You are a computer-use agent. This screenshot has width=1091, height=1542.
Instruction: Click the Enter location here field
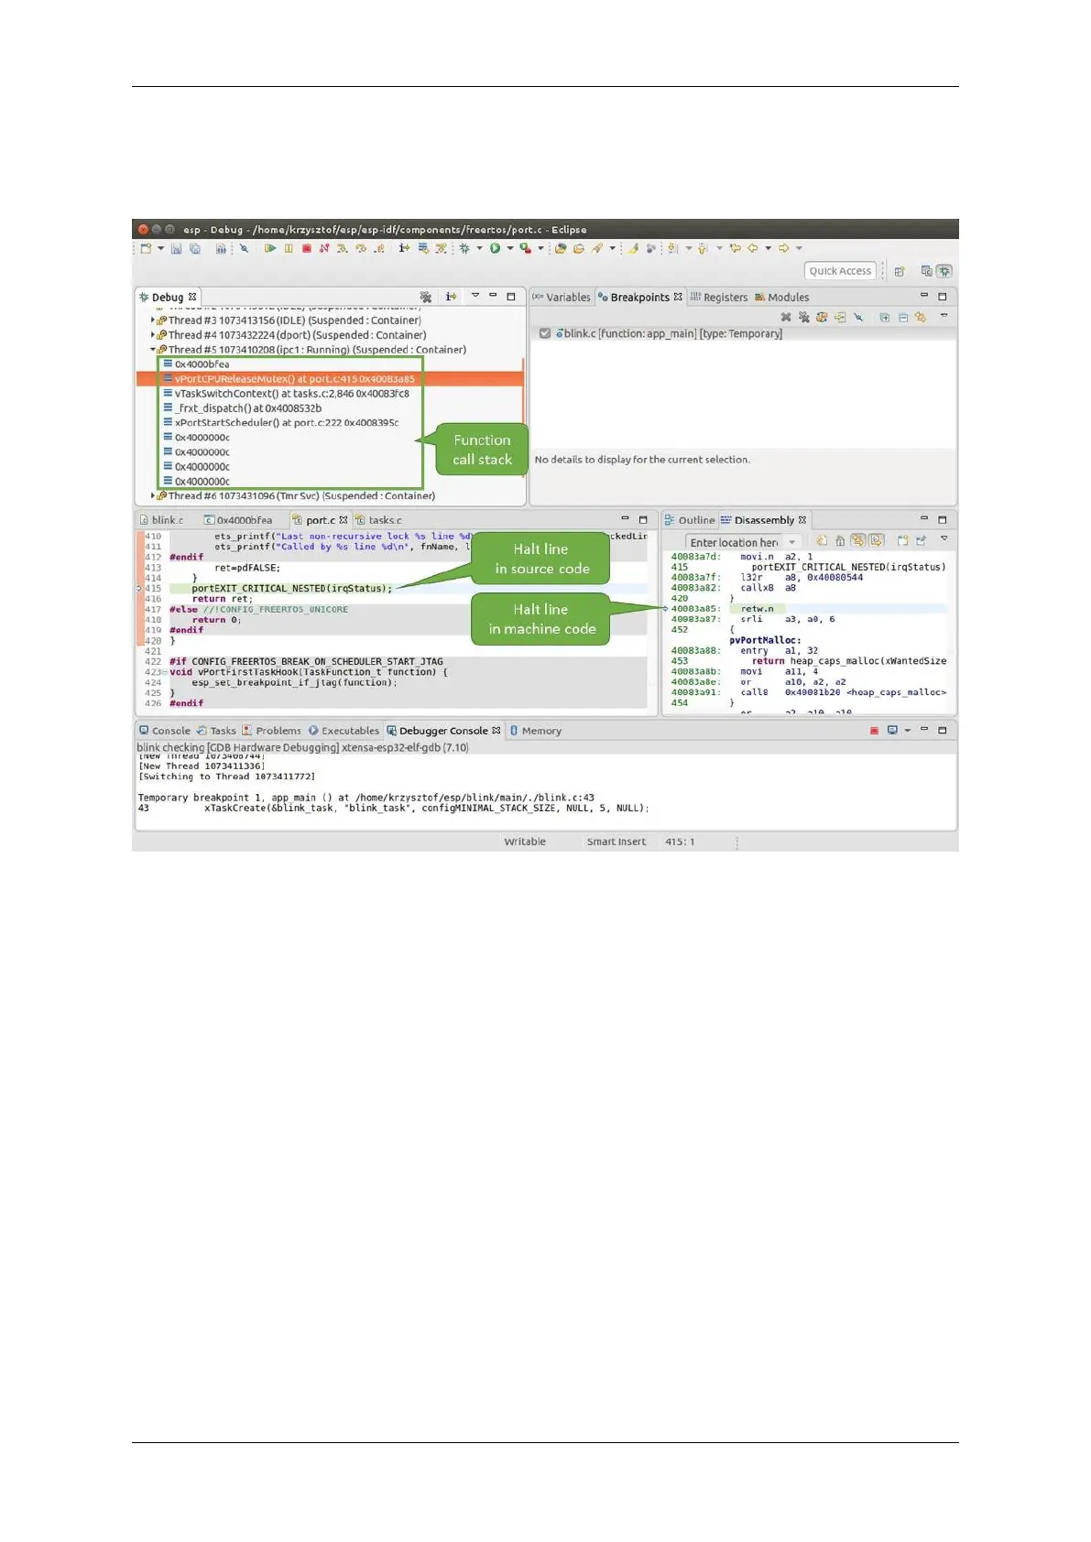tap(734, 542)
